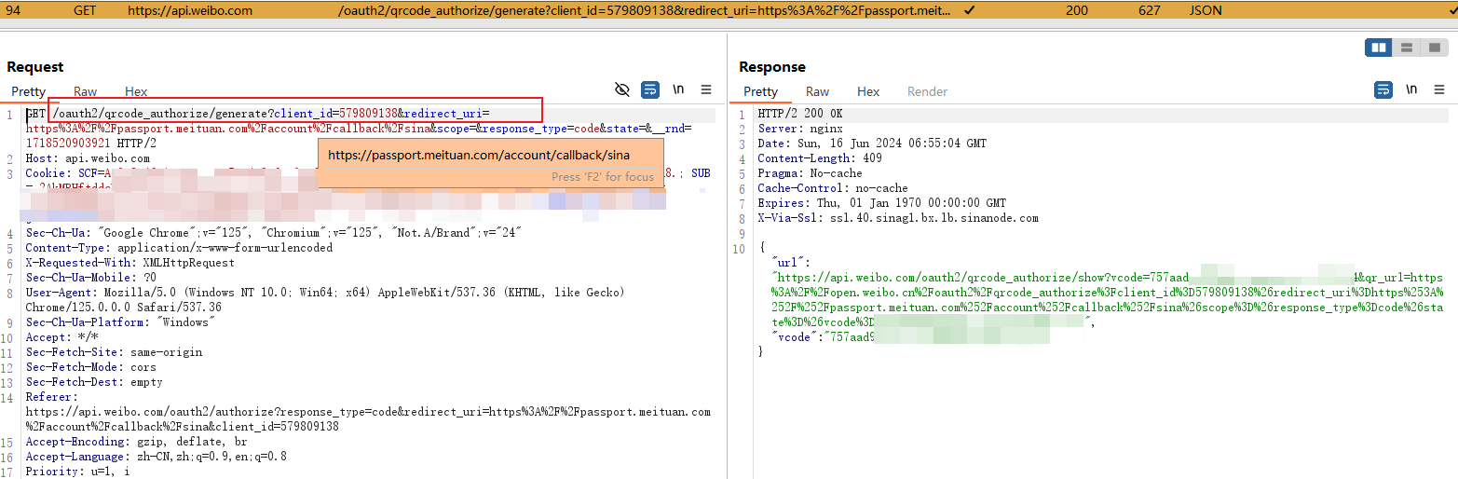This screenshot has width=1458, height=479.
Task: Switch to single combined panel layout
Action: (x=1435, y=47)
